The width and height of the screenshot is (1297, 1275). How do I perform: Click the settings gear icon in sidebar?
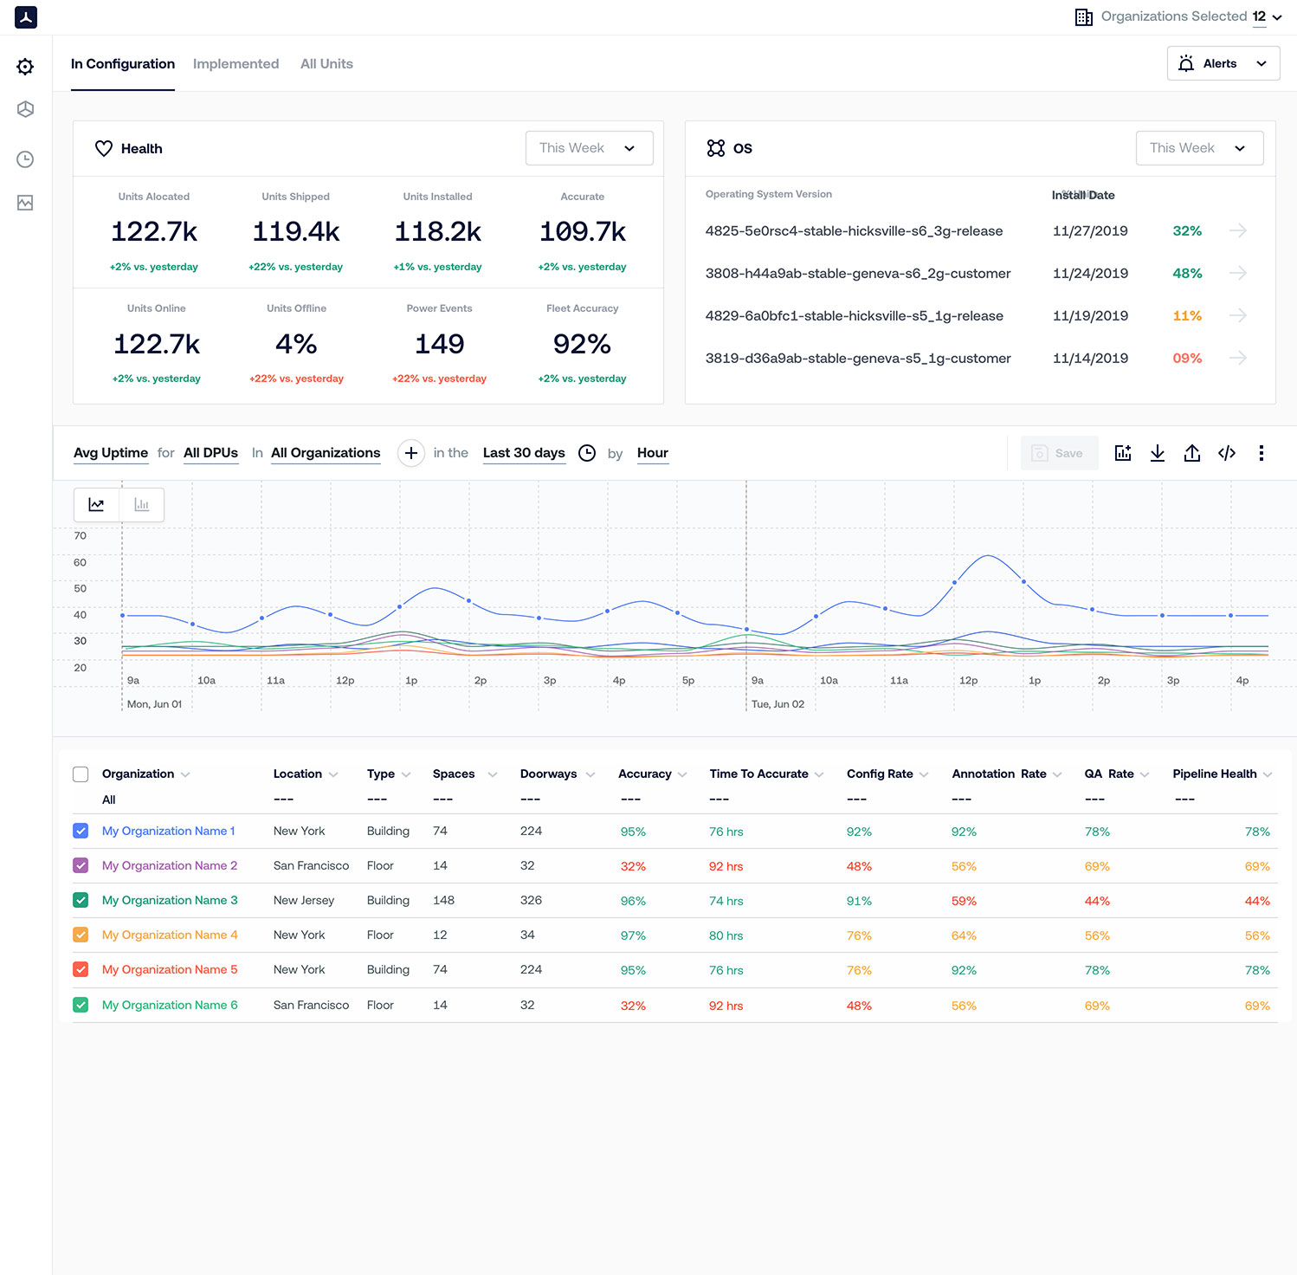click(25, 67)
